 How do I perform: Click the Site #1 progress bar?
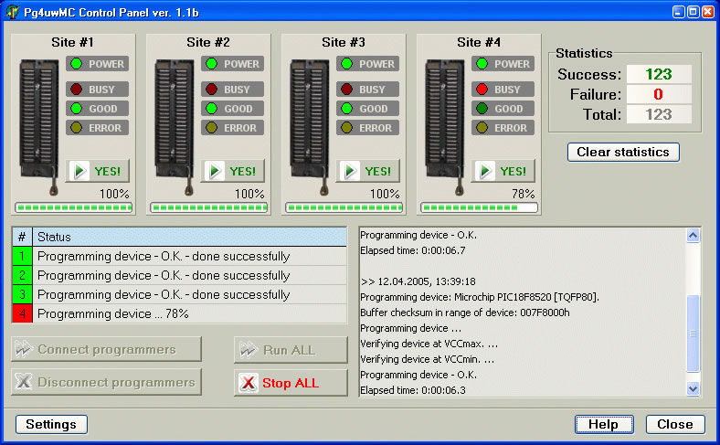(x=73, y=207)
